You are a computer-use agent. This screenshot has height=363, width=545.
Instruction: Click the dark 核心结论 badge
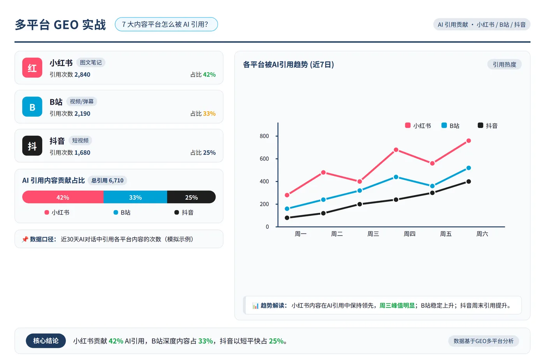pos(46,341)
